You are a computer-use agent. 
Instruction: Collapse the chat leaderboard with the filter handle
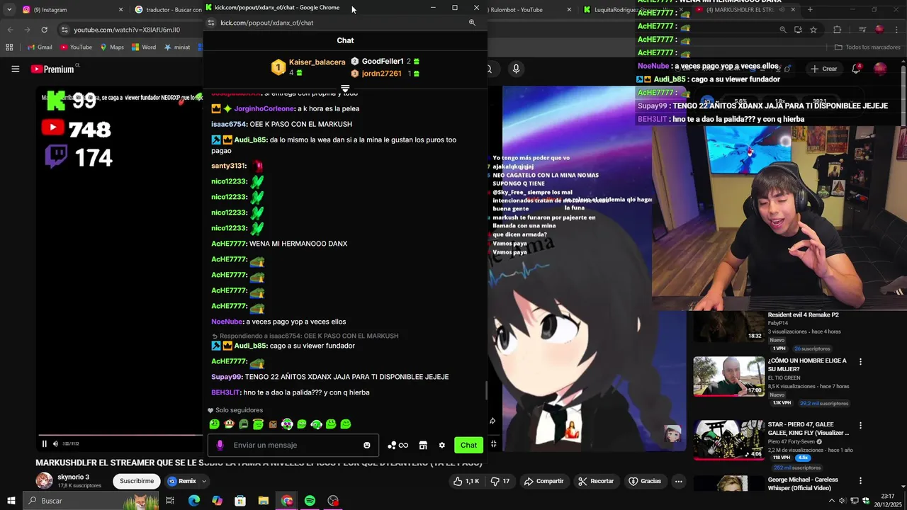click(345, 89)
